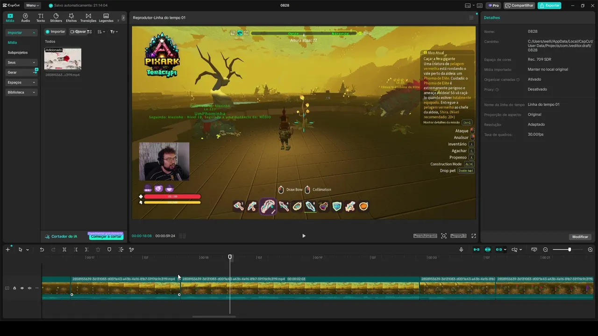Switch to the Áudio tab

coord(25,18)
